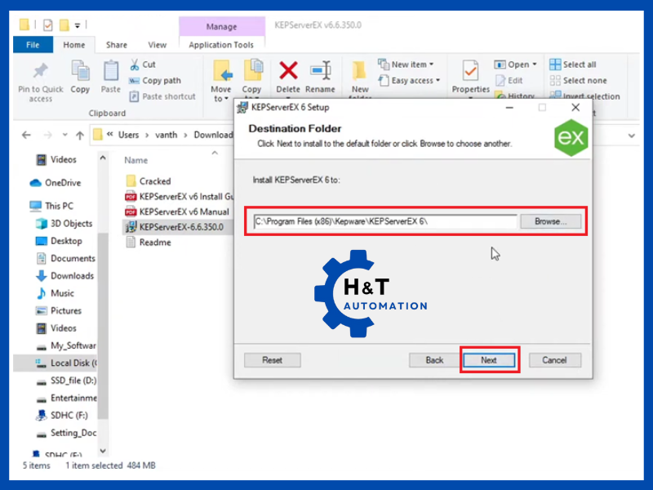
Task: Click the Paste clipboard icon
Action: [110, 73]
